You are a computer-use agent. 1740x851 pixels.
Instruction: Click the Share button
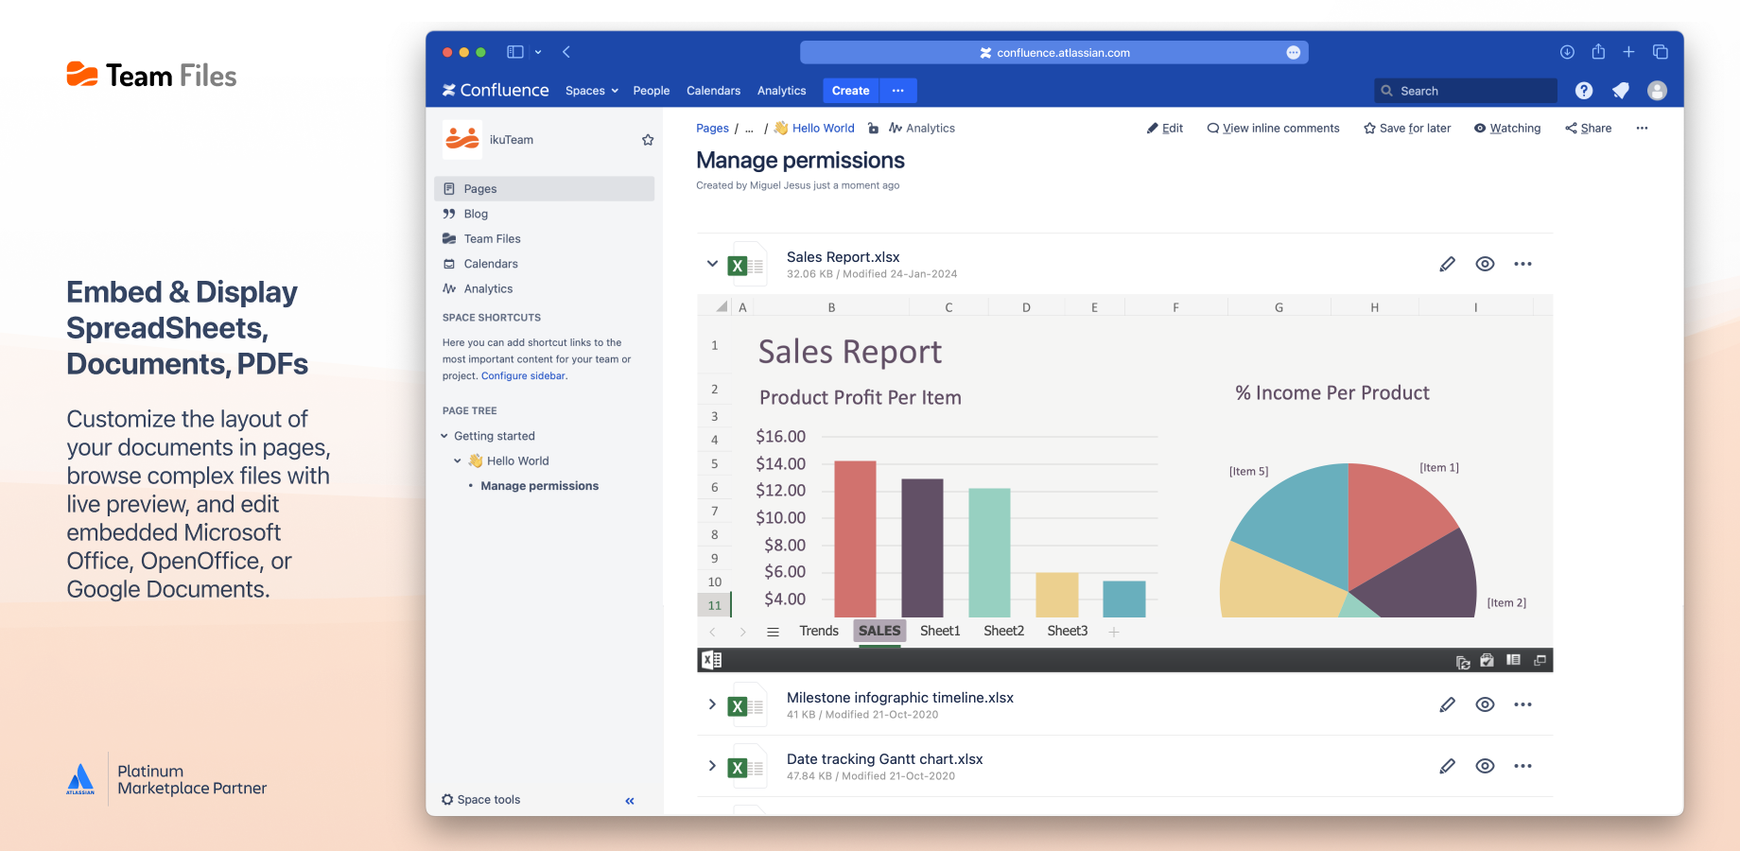[x=1589, y=129]
